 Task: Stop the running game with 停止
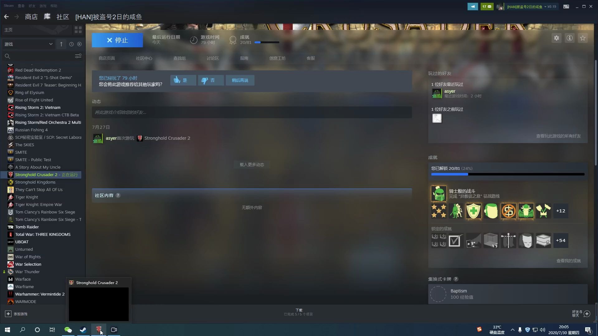(x=117, y=40)
